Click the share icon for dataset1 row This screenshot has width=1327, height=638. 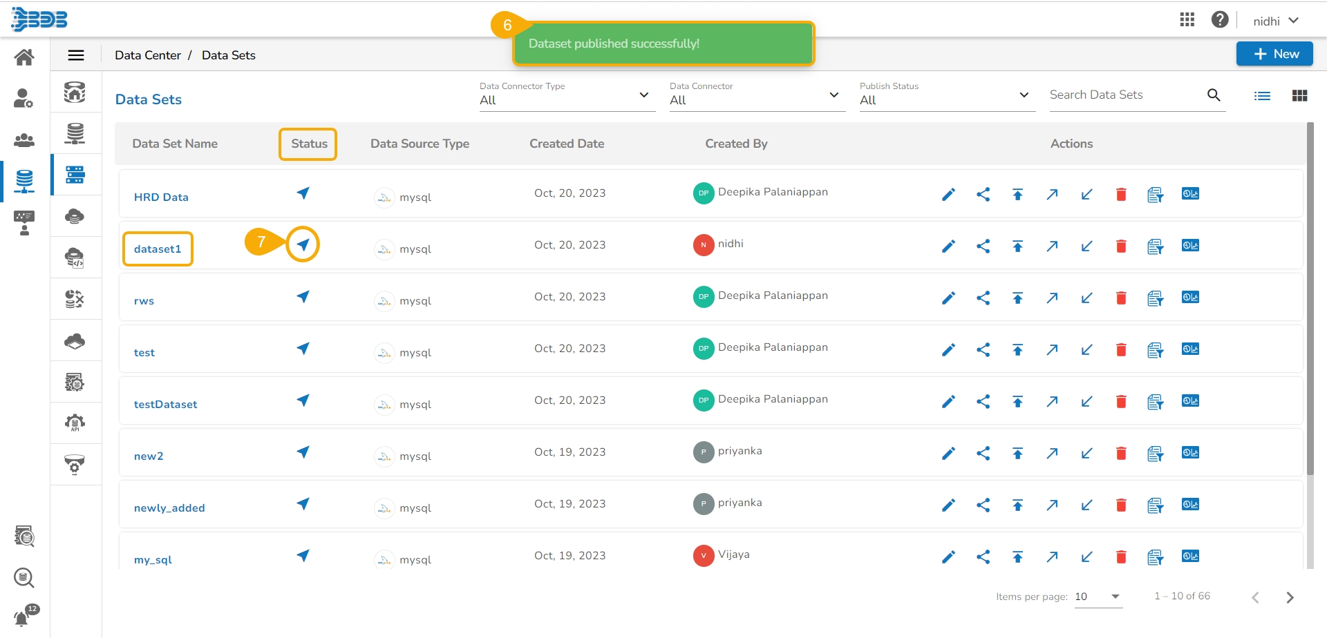(x=983, y=246)
